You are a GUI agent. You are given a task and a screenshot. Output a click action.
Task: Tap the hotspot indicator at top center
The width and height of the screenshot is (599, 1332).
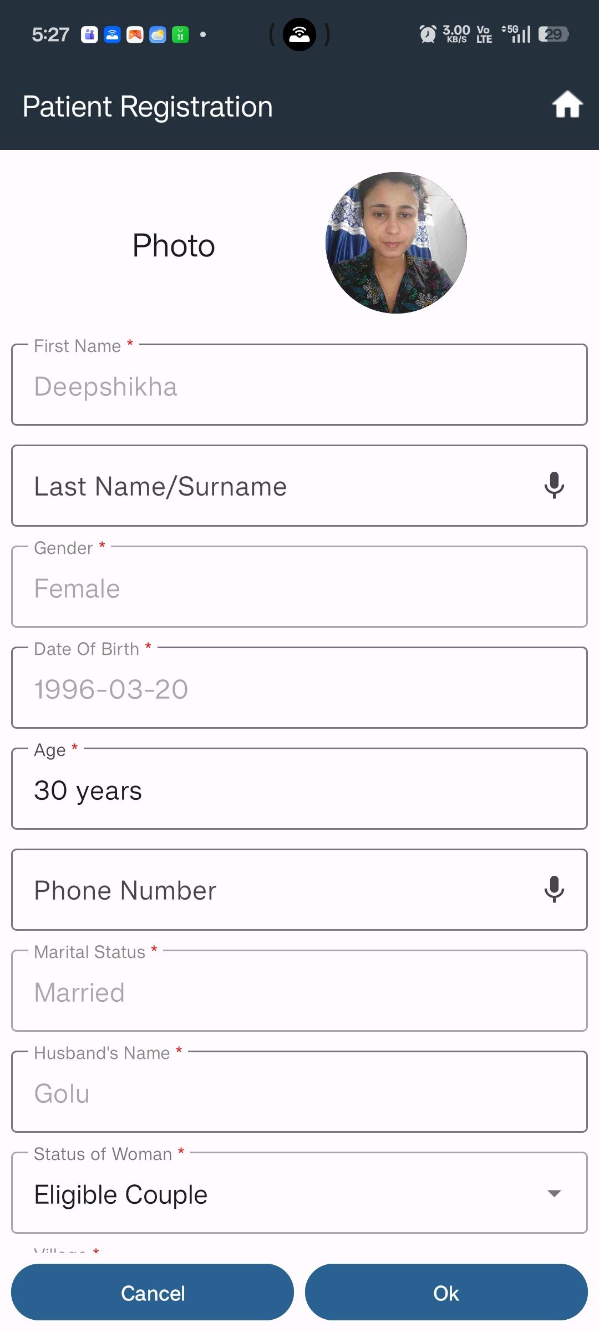(x=299, y=34)
